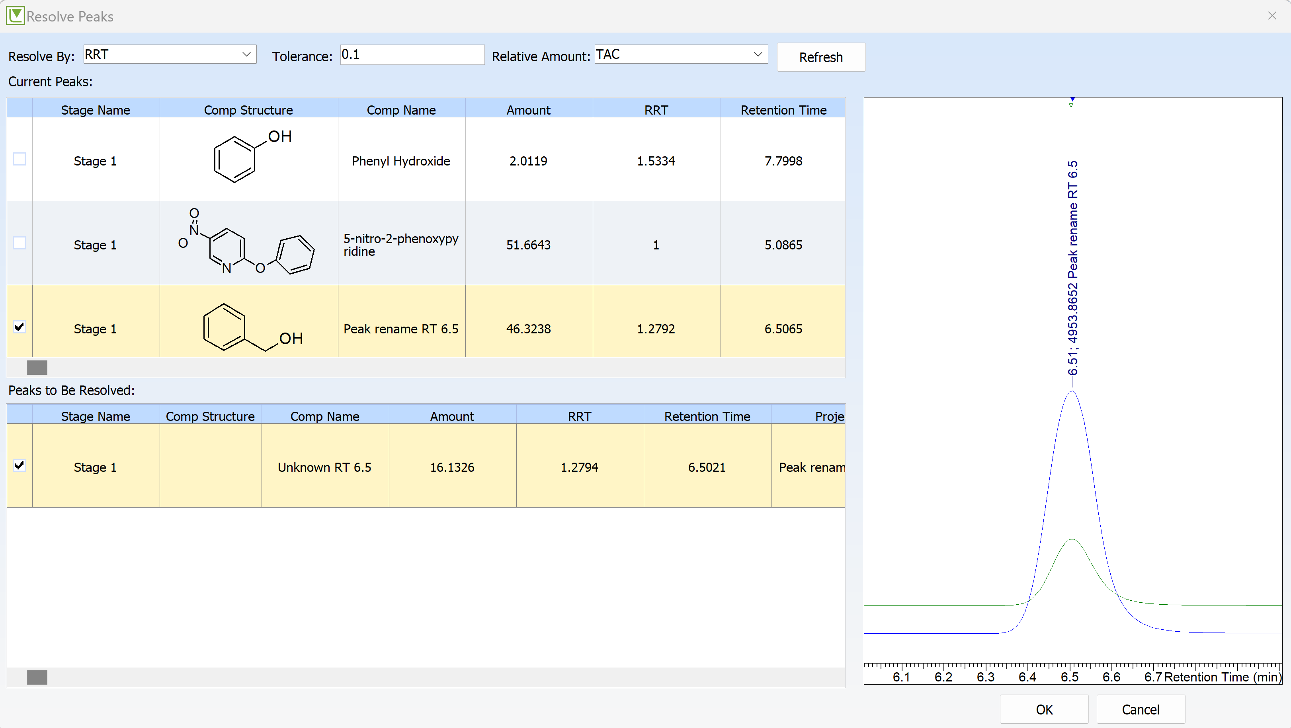Click the Current Peaks horizontal scrollbar thumb

[37, 368]
